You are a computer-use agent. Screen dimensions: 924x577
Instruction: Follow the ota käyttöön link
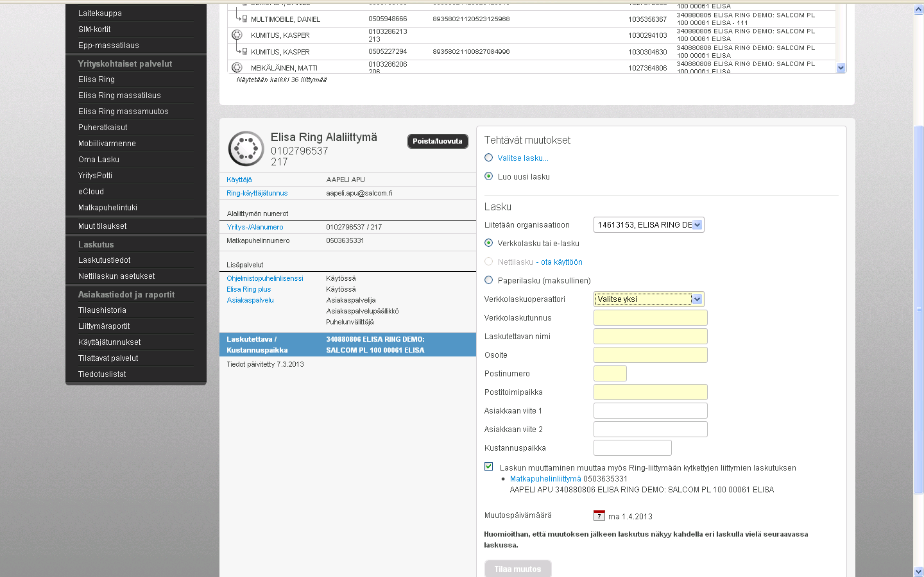point(561,262)
